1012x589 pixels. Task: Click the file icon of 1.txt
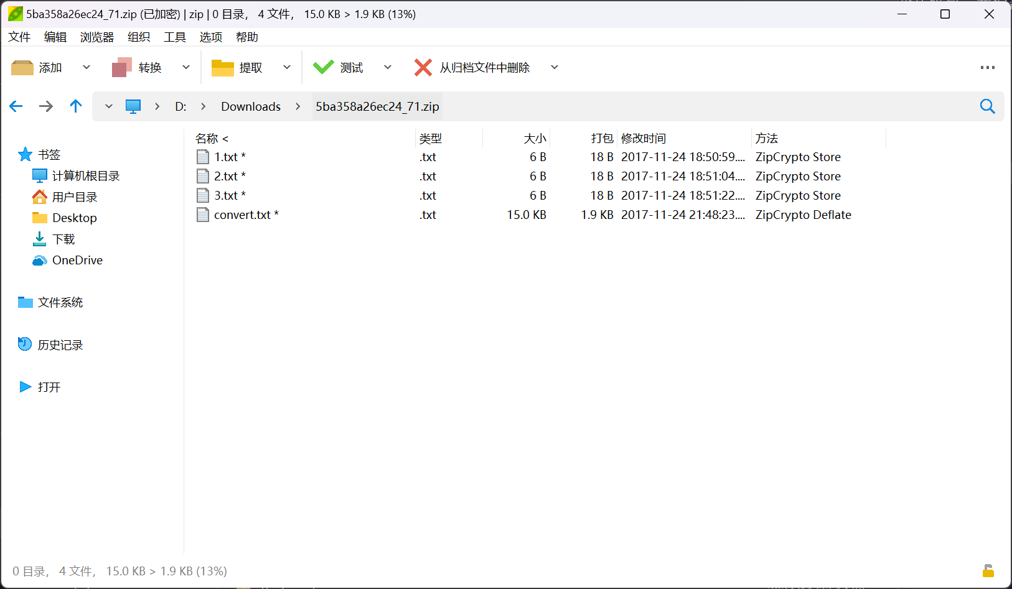pos(203,157)
